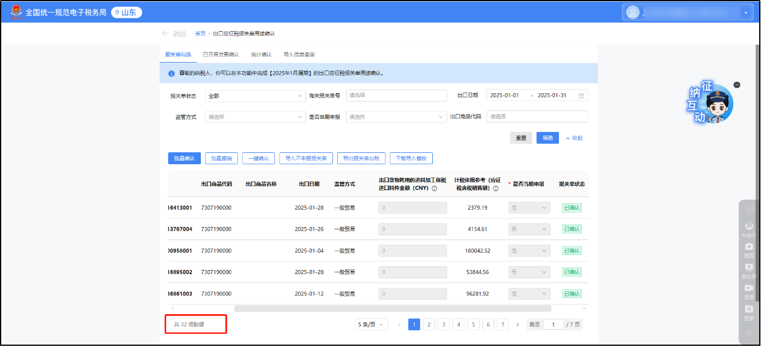Open the 5条/页 page size selector
This screenshot has width=761, height=347.
371,324
